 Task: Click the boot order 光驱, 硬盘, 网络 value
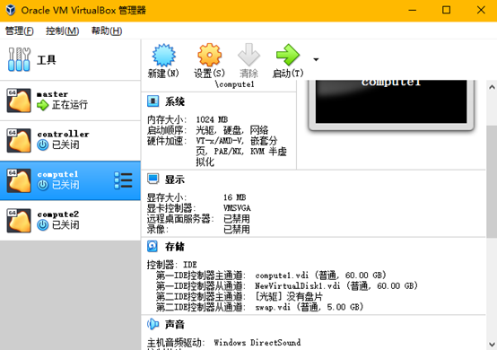click(232, 130)
